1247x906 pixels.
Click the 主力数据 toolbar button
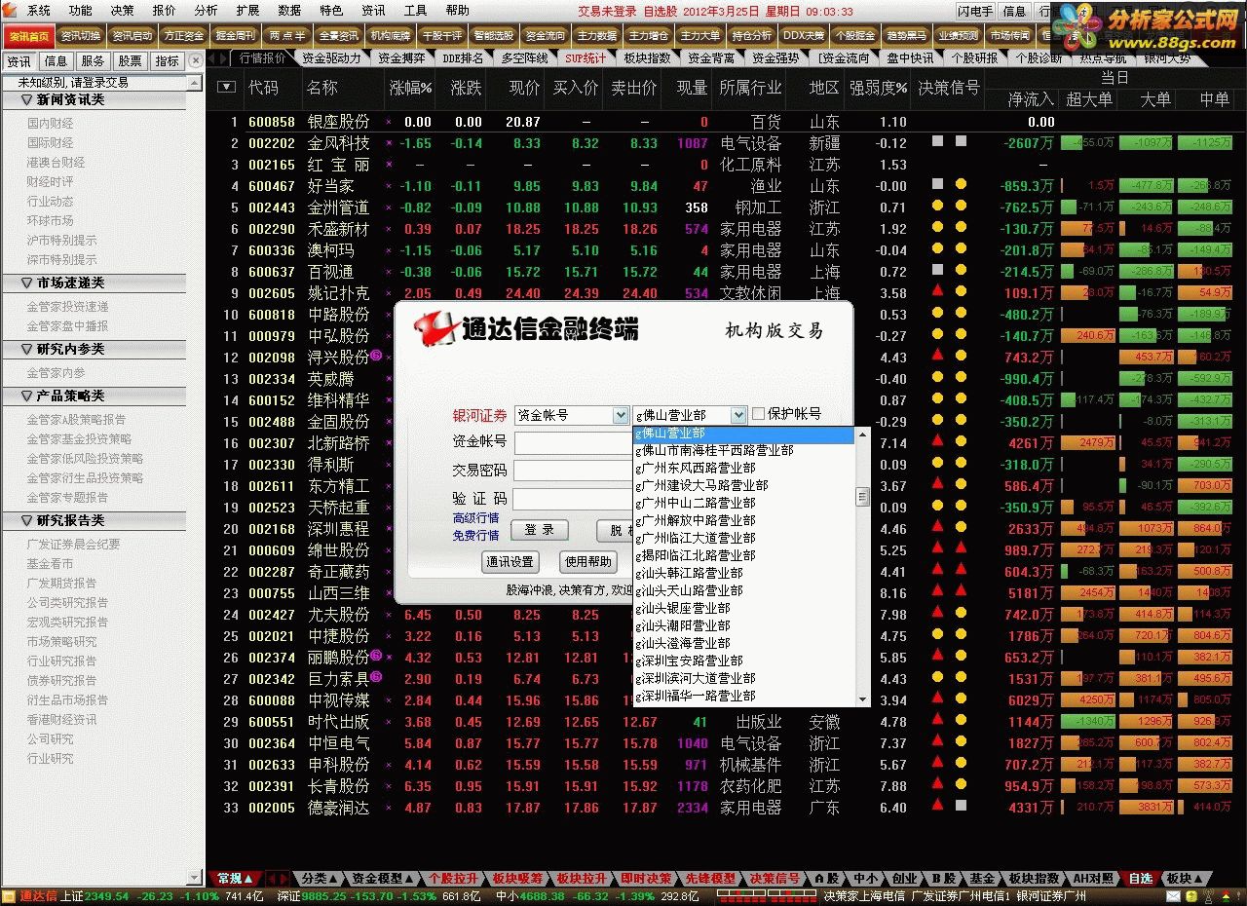pos(596,35)
